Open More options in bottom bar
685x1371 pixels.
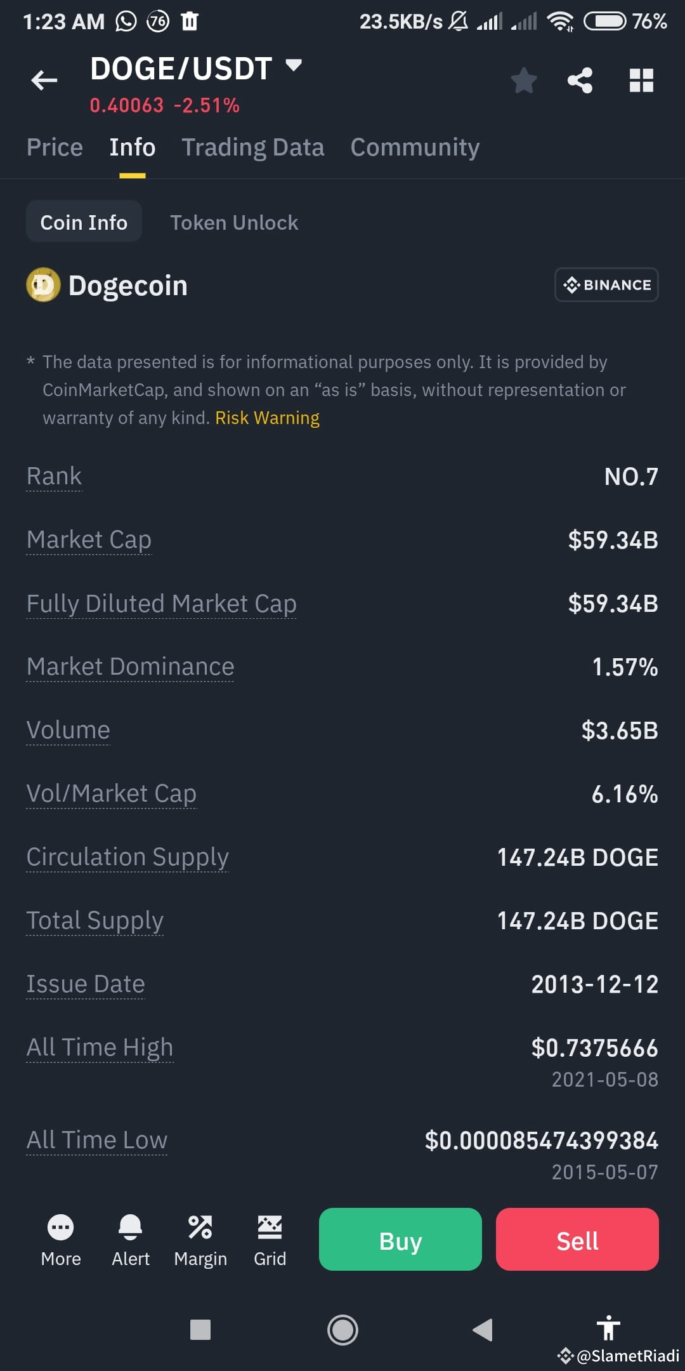click(x=60, y=1239)
